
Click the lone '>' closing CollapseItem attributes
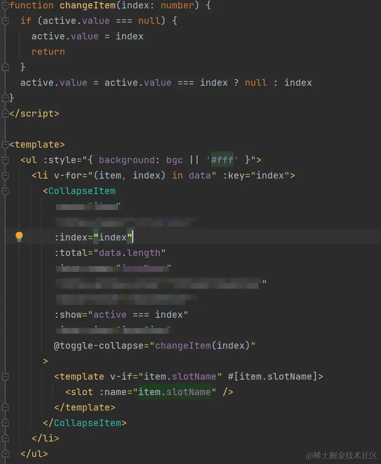[x=45, y=361]
